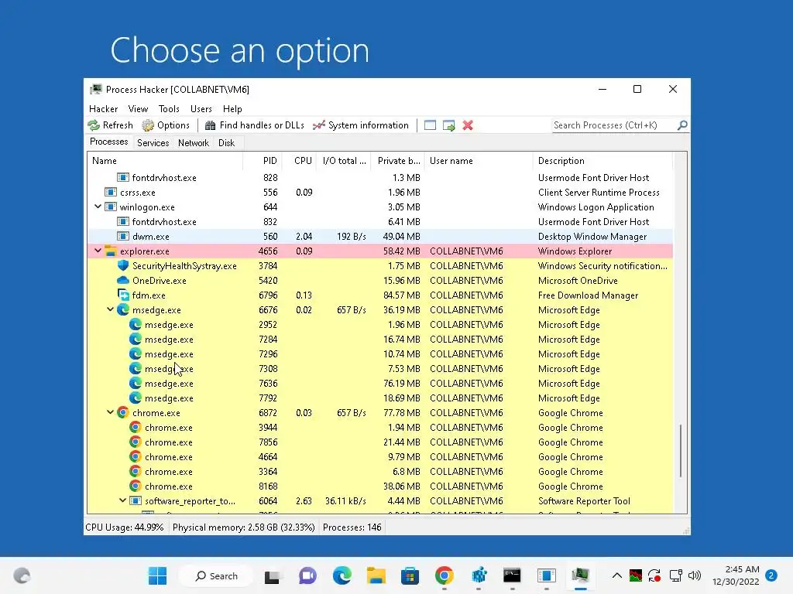Click Chrome icon of PID 6872 row

123,413
